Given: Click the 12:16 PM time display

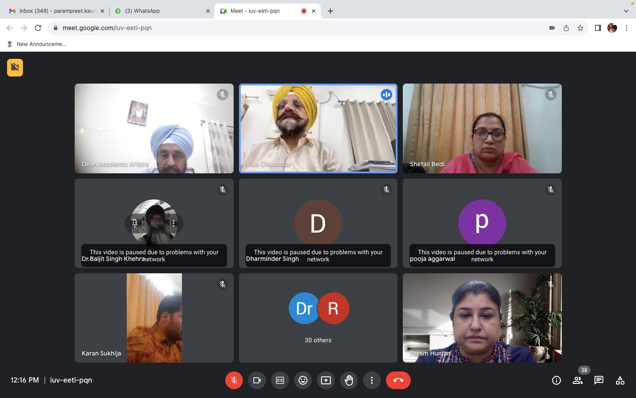Looking at the screenshot, I should [25, 380].
